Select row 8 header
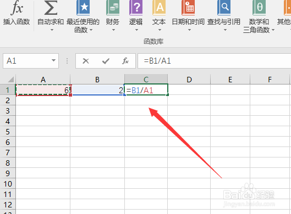 coord(8,163)
